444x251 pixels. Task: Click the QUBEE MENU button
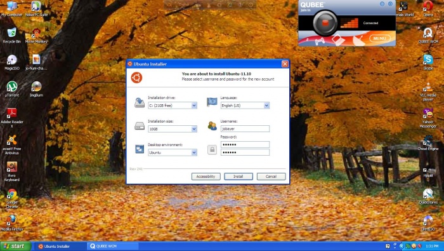[380, 38]
